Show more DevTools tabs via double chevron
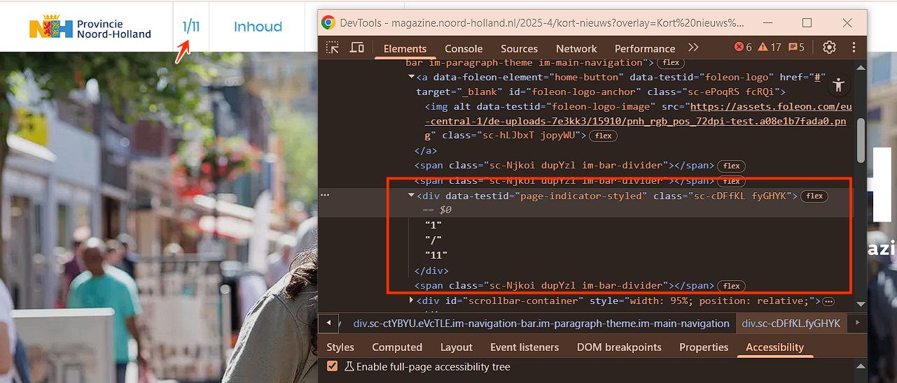This screenshot has width=897, height=383. pyautogui.click(x=693, y=48)
